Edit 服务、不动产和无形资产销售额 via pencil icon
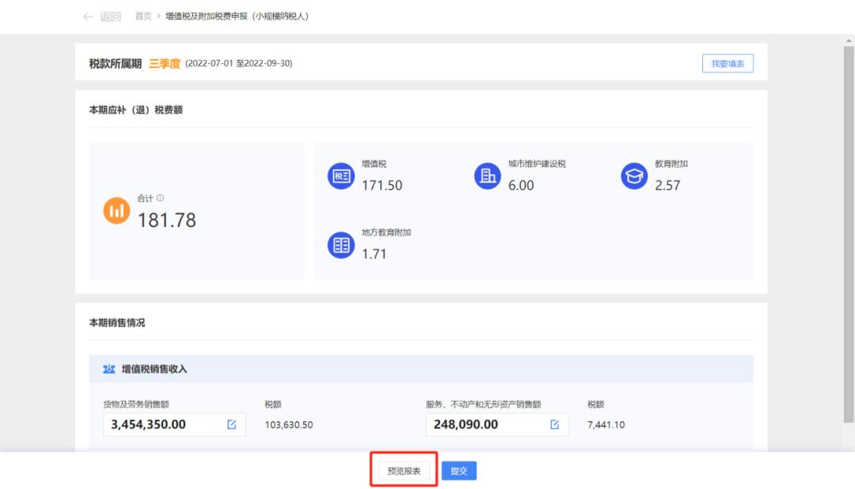Screen dimensions: 855x489 [x=554, y=425]
